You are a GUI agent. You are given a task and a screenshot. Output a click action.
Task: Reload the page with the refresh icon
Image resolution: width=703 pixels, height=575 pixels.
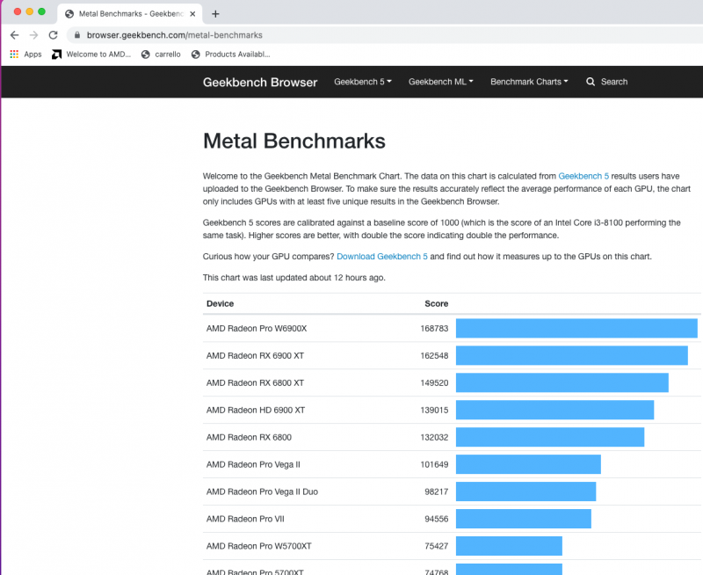53,35
